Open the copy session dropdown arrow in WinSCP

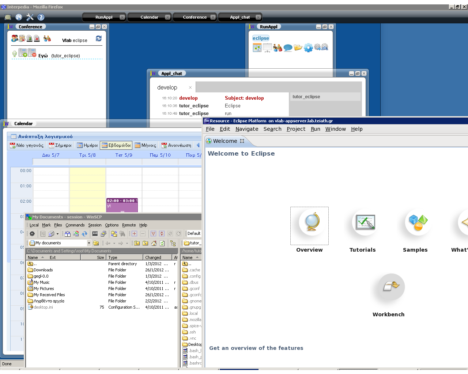point(57,234)
